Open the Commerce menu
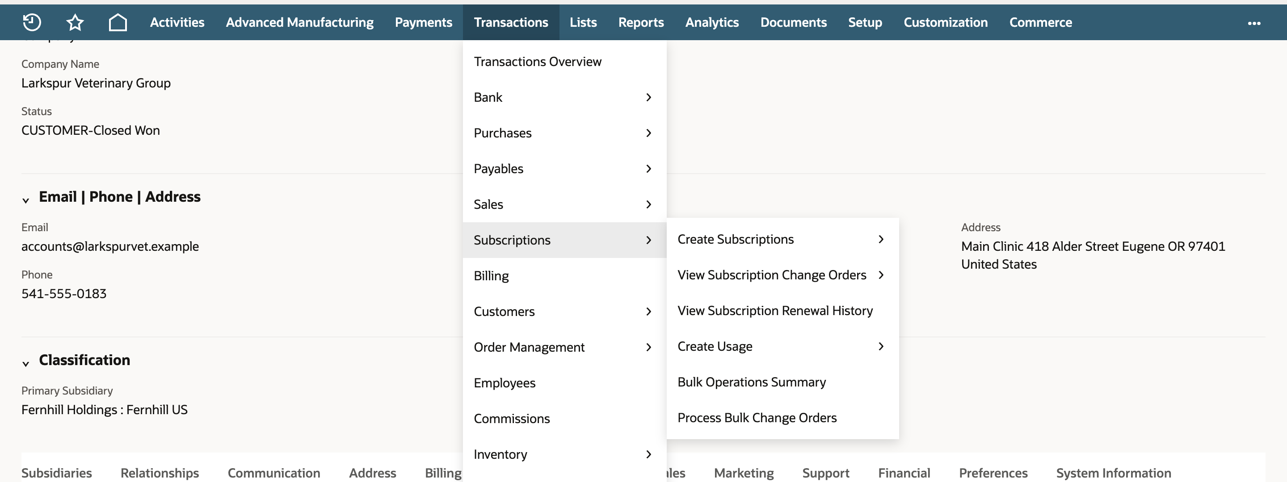The height and width of the screenshot is (482, 1287). tap(1041, 22)
